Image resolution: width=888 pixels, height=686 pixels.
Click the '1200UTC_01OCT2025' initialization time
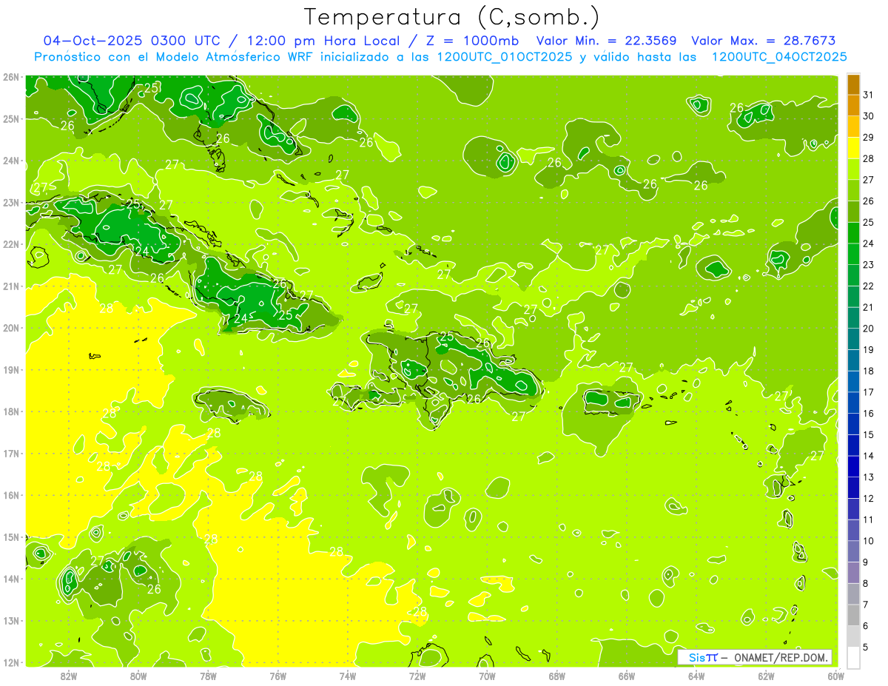(x=505, y=57)
